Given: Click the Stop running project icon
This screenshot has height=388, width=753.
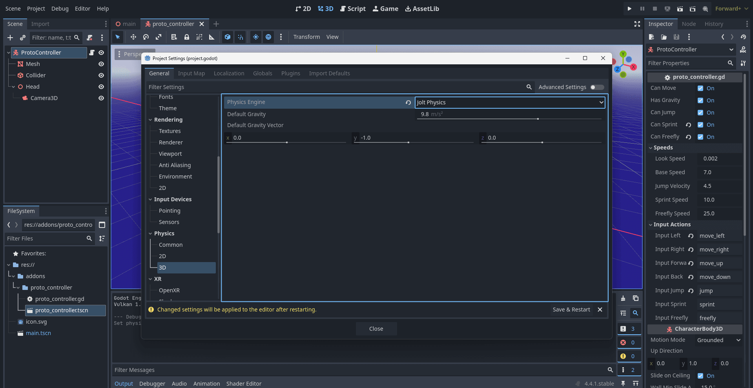Looking at the screenshot, I should point(655,9).
